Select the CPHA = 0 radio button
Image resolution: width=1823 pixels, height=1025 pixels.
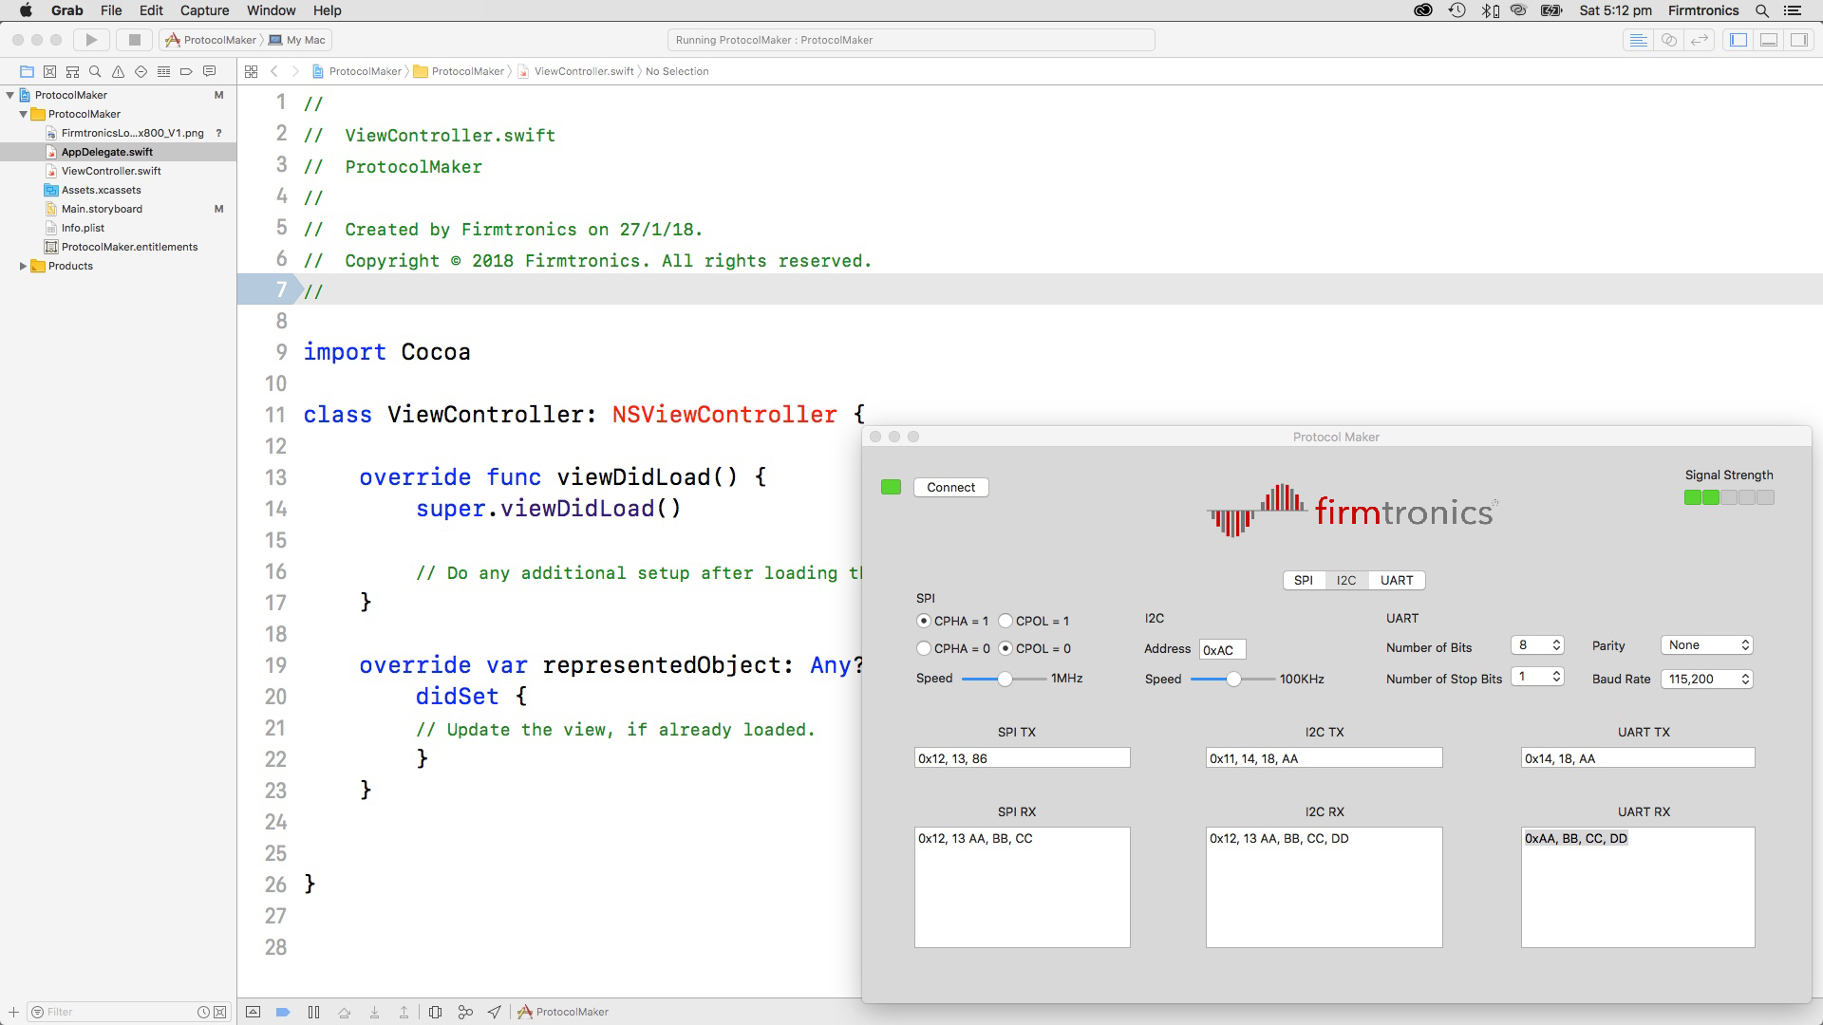click(924, 648)
